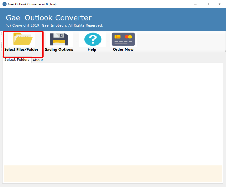
Task: Click the Order Now text label
Action: click(123, 50)
